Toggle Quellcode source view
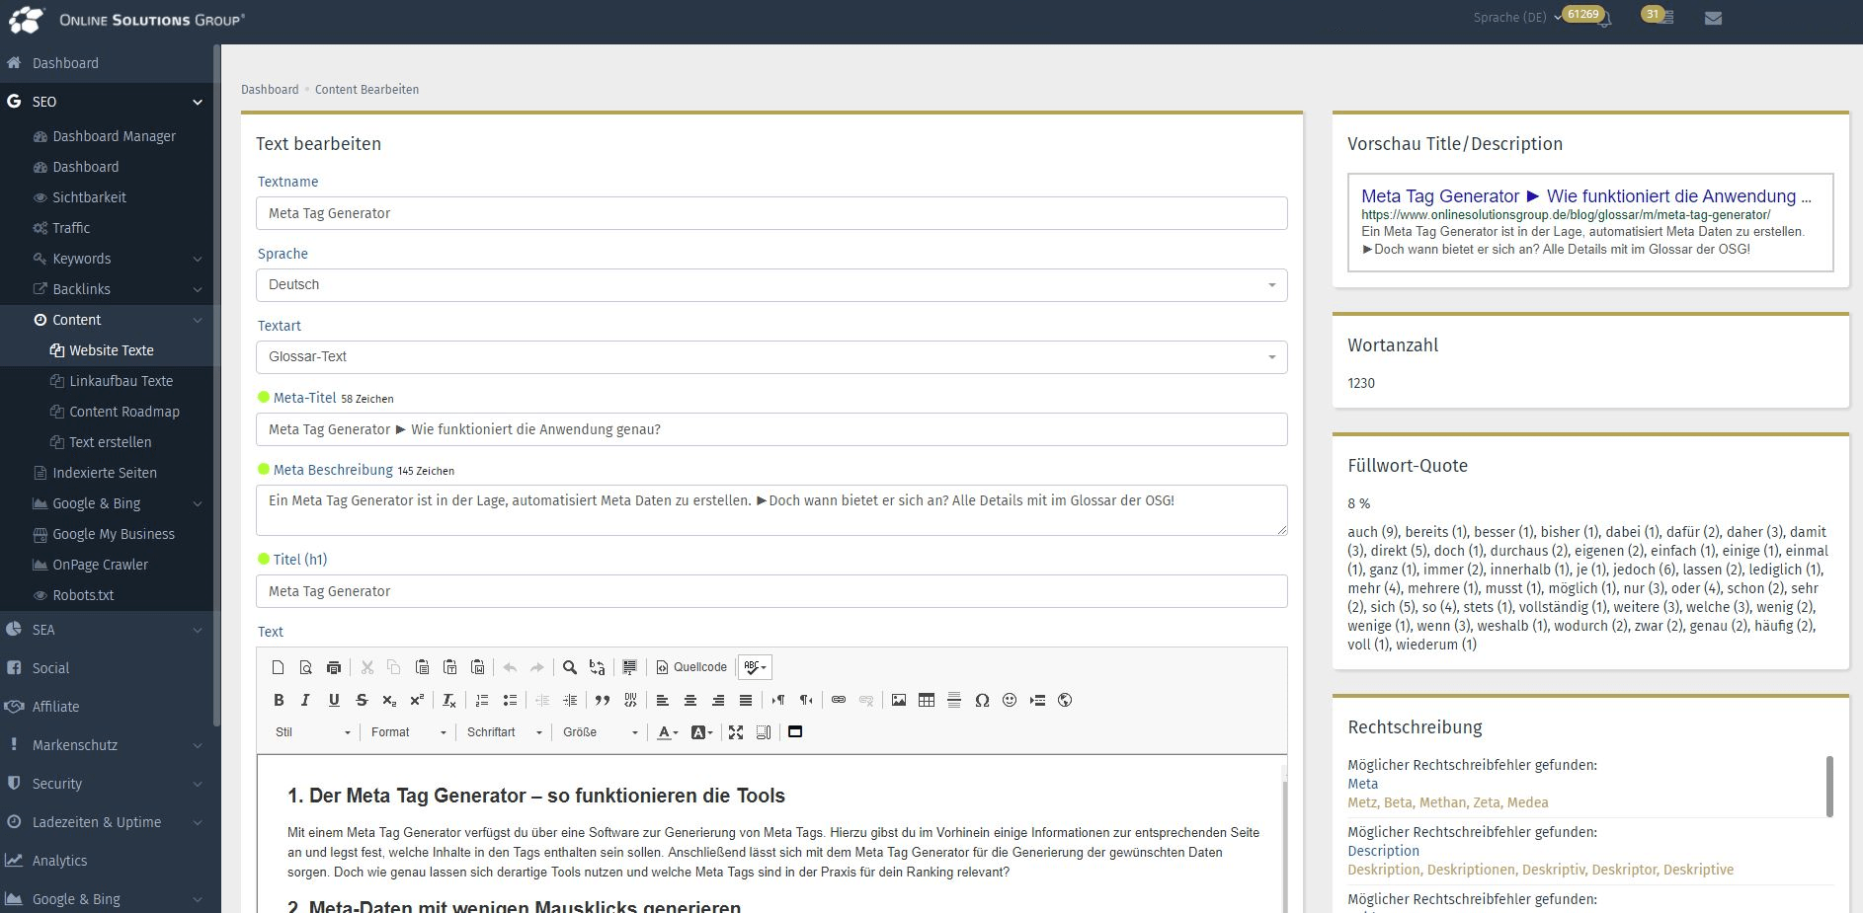The height and width of the screenshot is (913, 1863). [691, 667]
